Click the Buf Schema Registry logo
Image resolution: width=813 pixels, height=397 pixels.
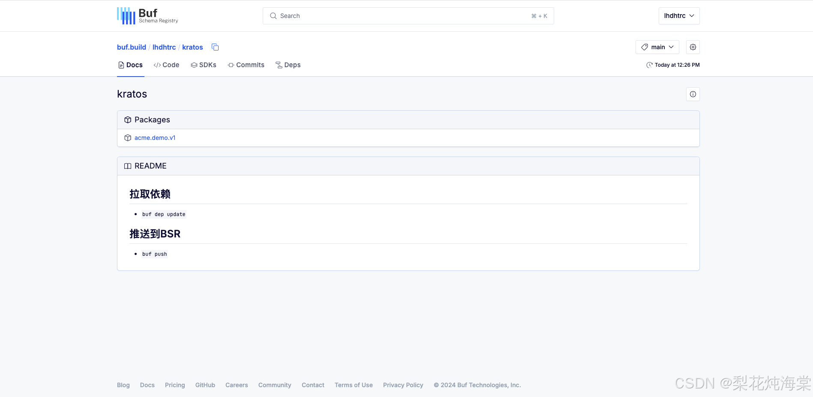147,16
